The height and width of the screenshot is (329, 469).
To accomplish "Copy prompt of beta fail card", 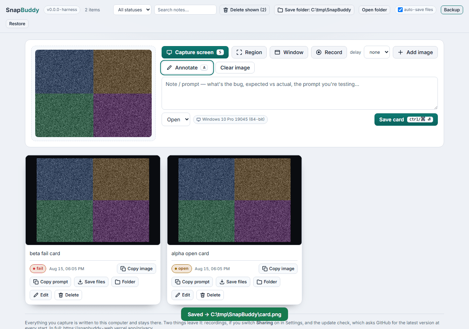I will click(50, 282).
